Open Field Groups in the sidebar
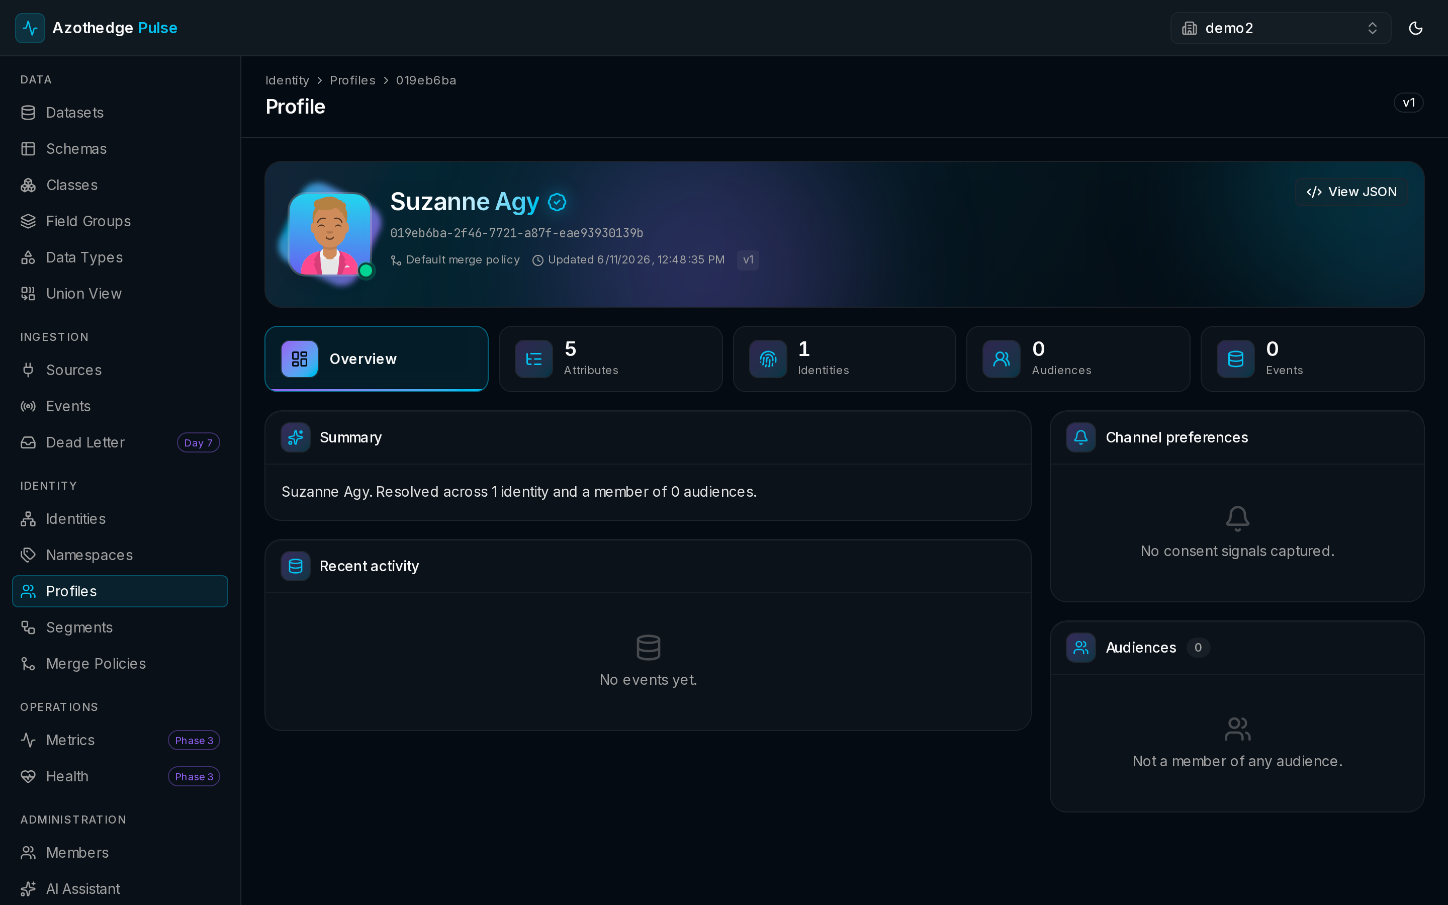The height and width of the screenshot is (905, 1448). (x=120, y=221)
